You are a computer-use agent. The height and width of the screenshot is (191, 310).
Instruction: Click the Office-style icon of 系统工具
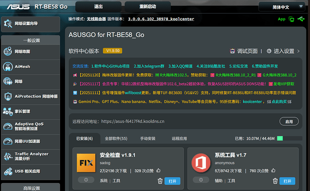coord(201,163)
